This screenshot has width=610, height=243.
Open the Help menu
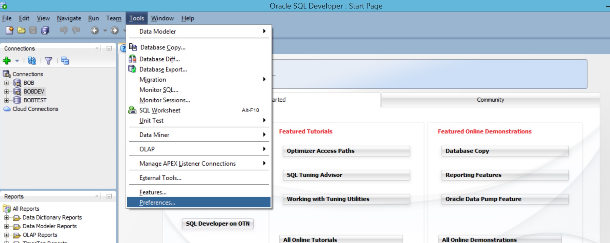point(187,18)
